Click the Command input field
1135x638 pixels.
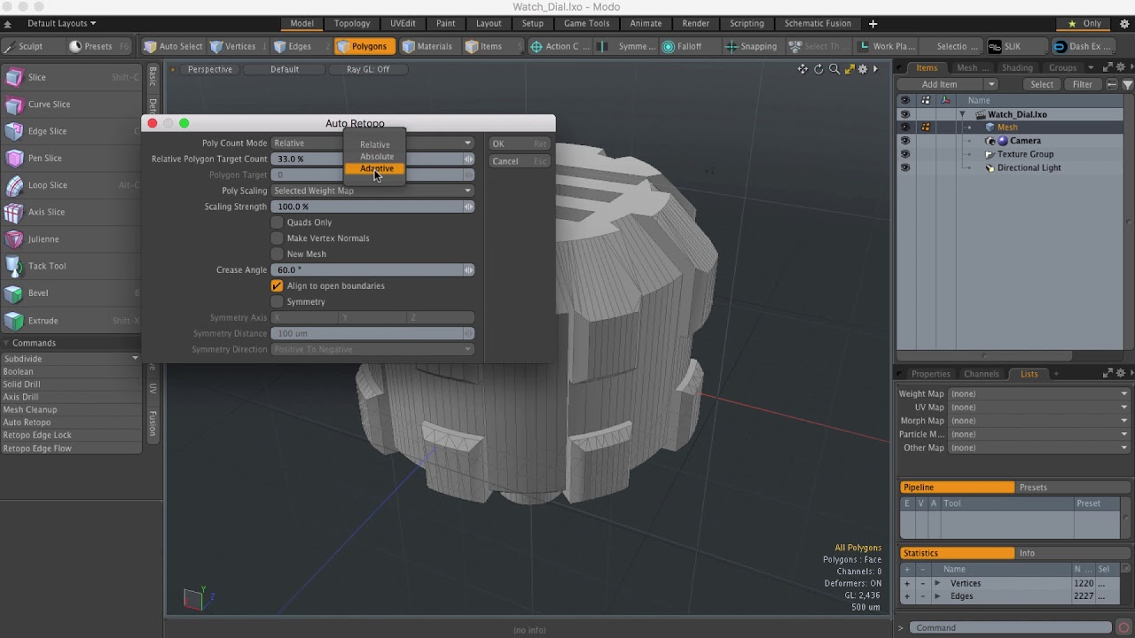click(1013, 627)
